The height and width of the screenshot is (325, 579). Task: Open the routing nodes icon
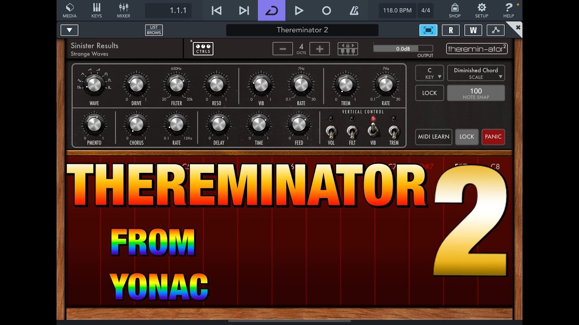click(496, 30)
